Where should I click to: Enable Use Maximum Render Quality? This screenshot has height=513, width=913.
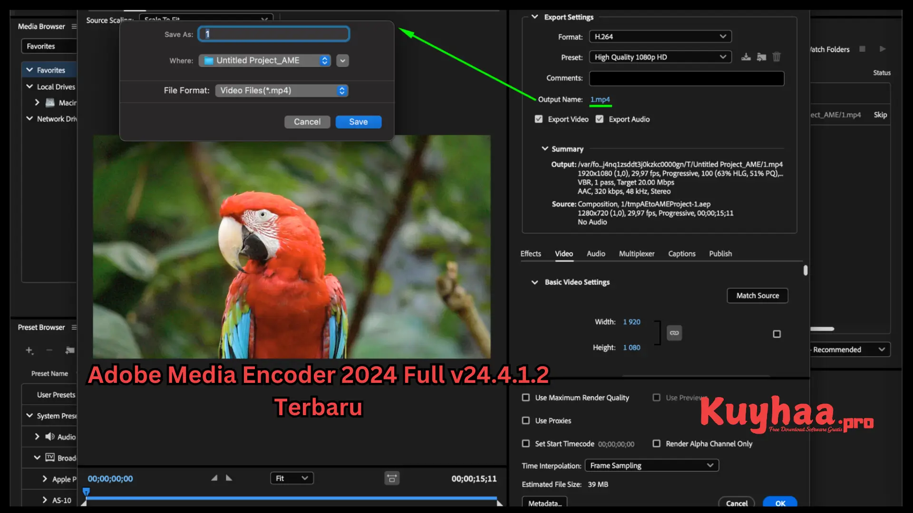click(x=525, y=398)
